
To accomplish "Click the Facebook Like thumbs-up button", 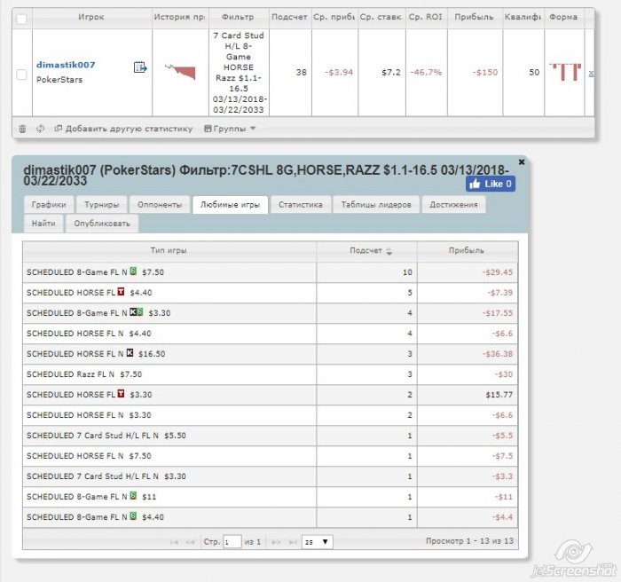I will point(491,184).
